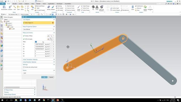Switch to the Curve tab
Image resolution: width=181 pixels, height=102 pixels.
(21, 4)
